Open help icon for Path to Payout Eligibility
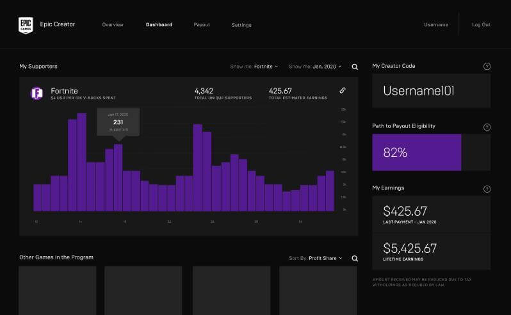511x315 pixels. click(487, 127)
